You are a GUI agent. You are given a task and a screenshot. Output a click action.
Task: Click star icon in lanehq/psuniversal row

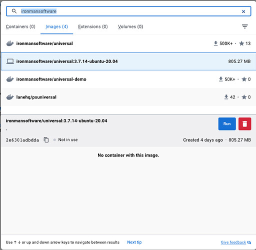244,97
